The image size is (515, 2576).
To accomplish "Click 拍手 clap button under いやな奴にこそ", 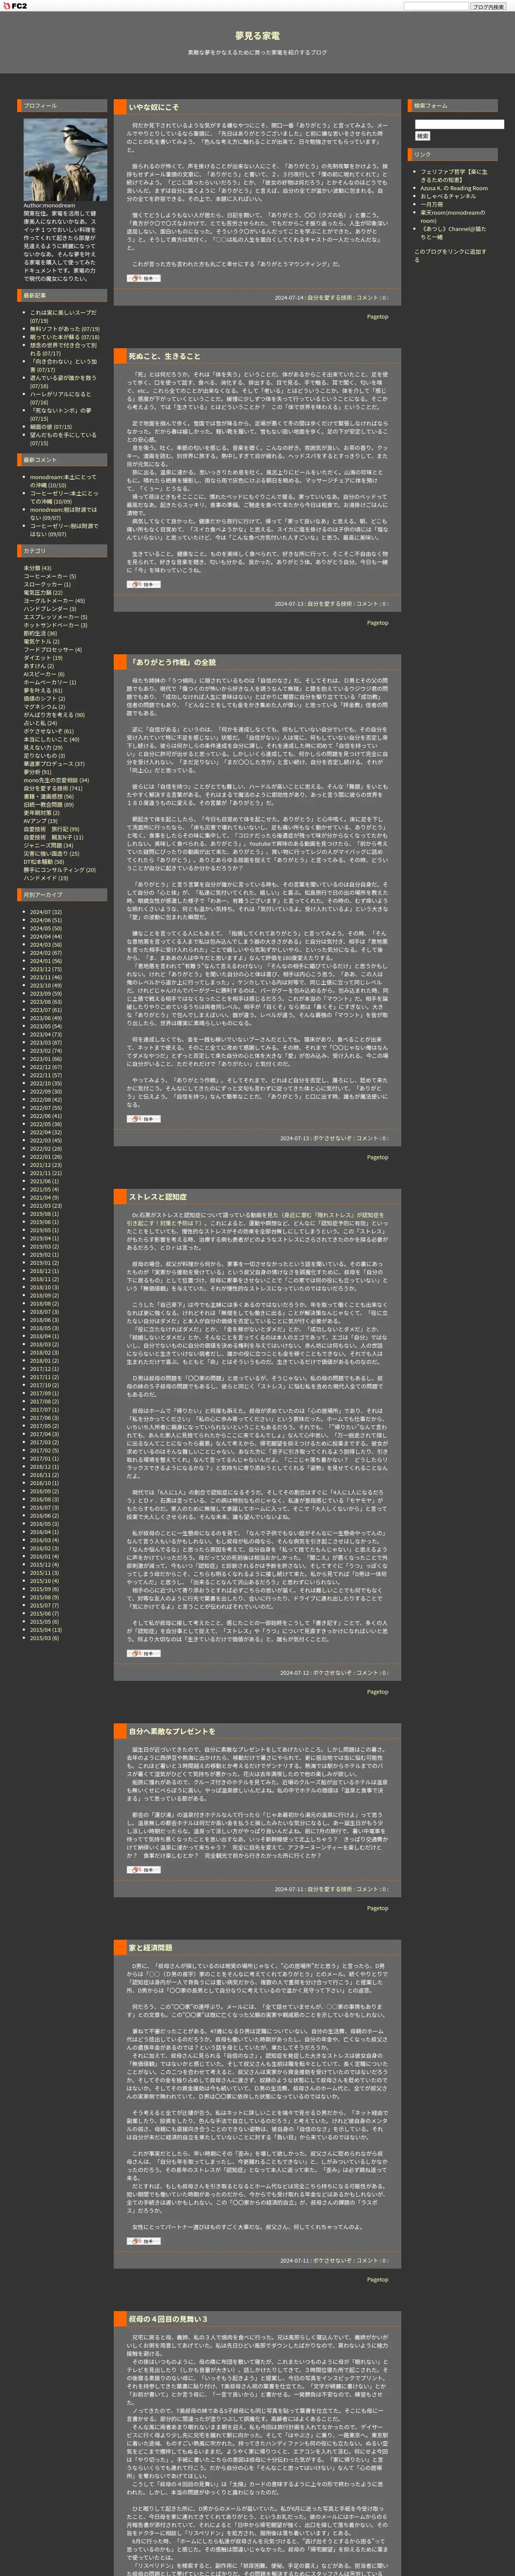I will pyautogui.click(x=144, y=279).
